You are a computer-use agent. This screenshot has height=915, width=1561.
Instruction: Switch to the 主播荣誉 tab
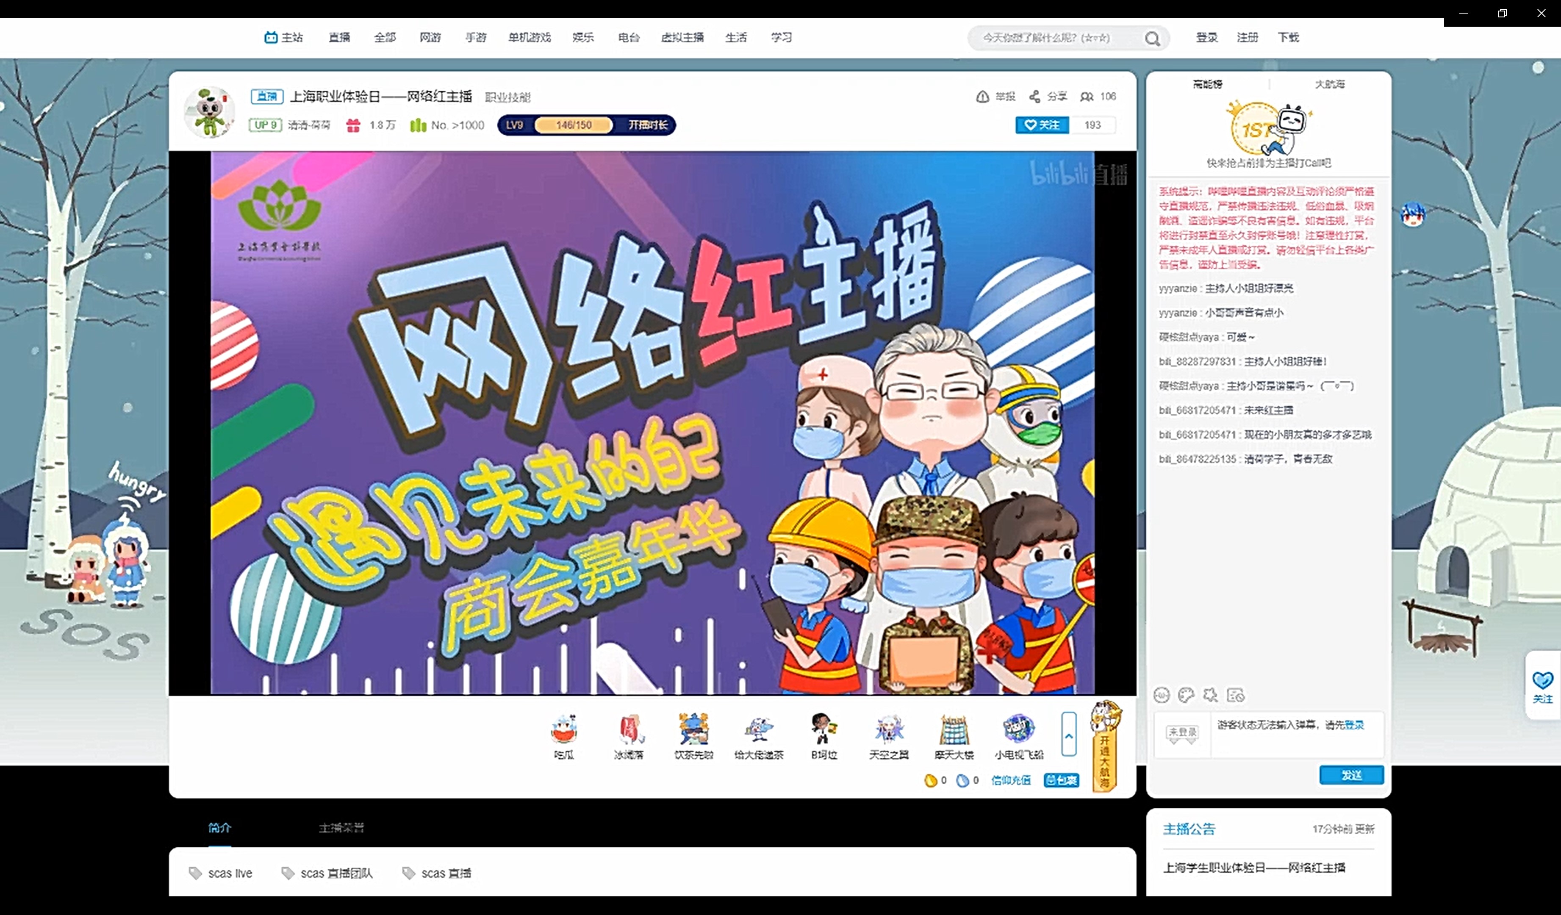(x=341, y=828)
